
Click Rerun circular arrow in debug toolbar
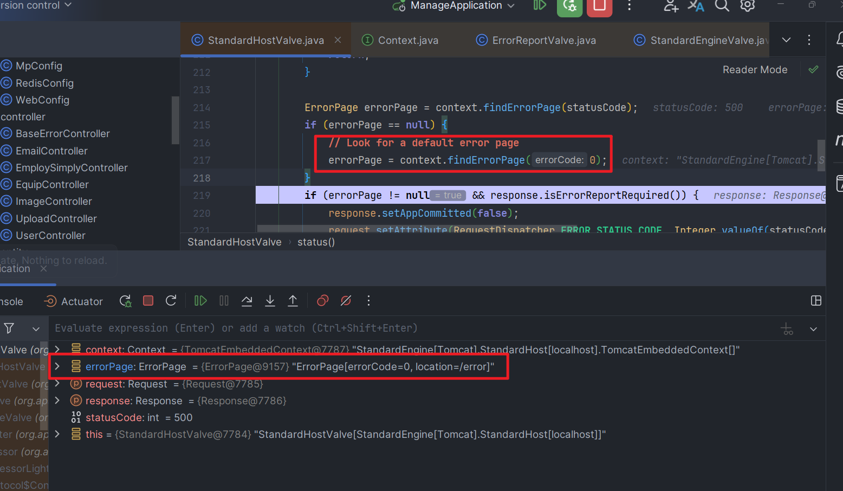click(x=171, y=301)
